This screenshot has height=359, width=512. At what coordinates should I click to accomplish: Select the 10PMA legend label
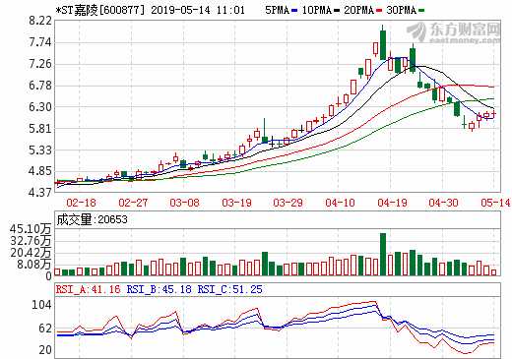point(316,10)
